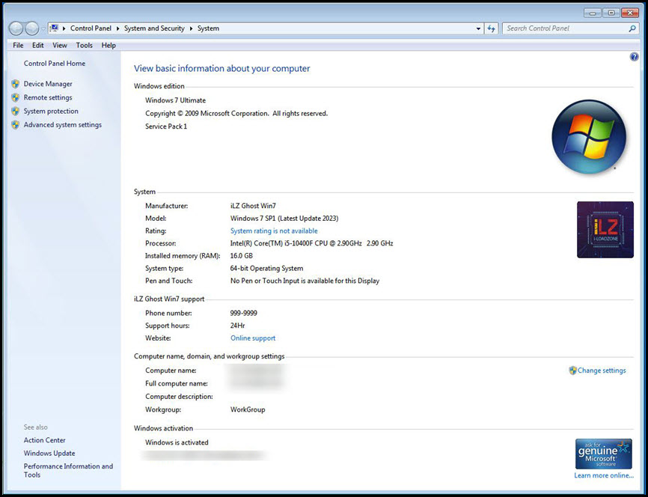Click the Copyright 2009 Microsoft Corporation line
This screenshot has height=497, width=648.
(236, 113)
